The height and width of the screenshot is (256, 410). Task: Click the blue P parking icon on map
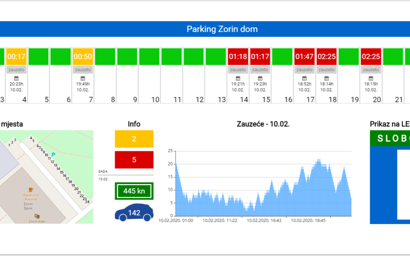[x=53, y=154]
